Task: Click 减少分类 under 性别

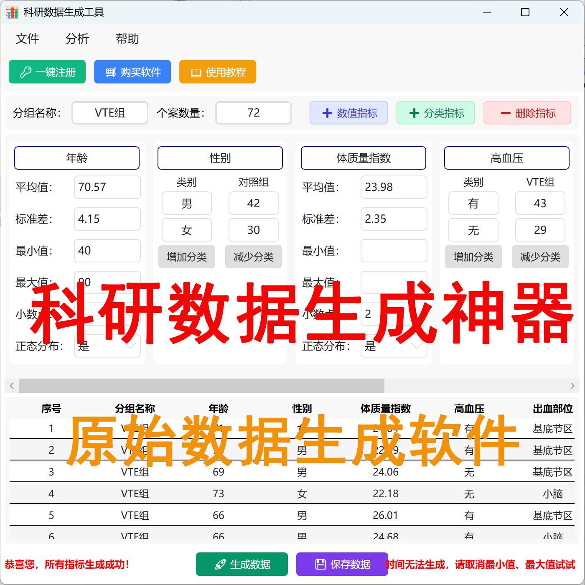Action: coord(254,257)
